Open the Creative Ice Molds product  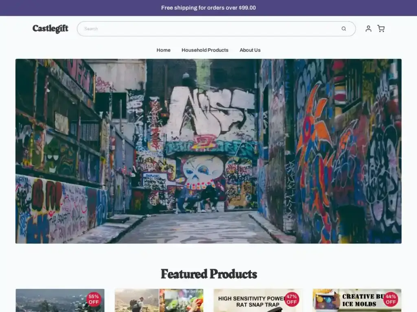(350, 303)
